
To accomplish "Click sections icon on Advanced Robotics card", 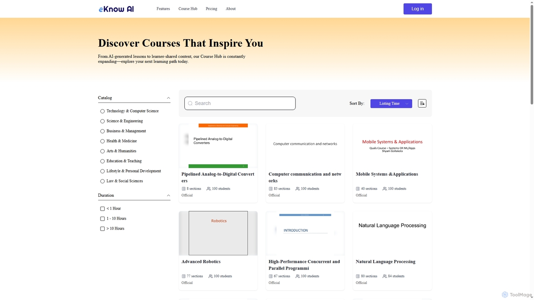I will (184, 276).
